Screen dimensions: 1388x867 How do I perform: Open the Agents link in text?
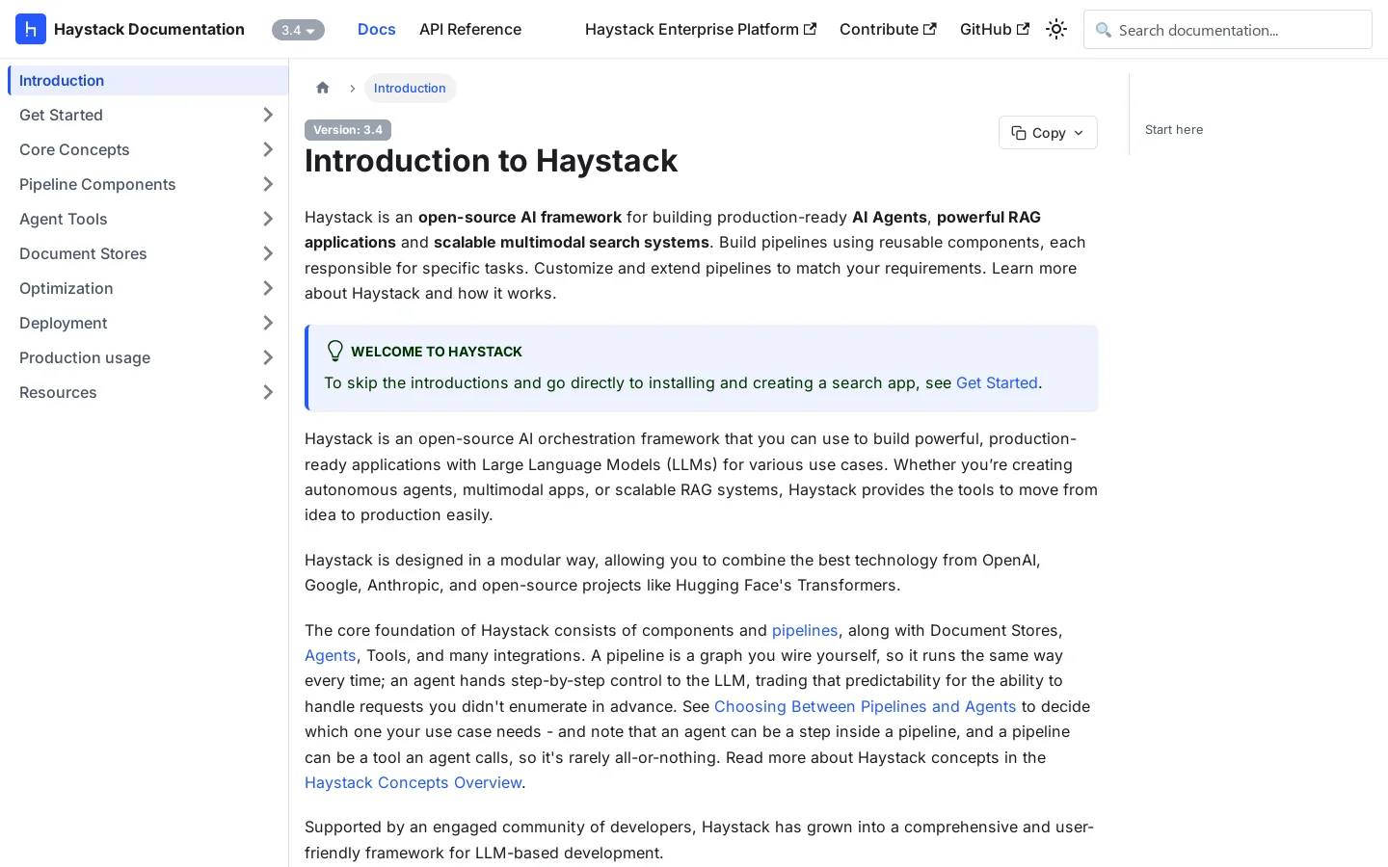pos(331,655)
